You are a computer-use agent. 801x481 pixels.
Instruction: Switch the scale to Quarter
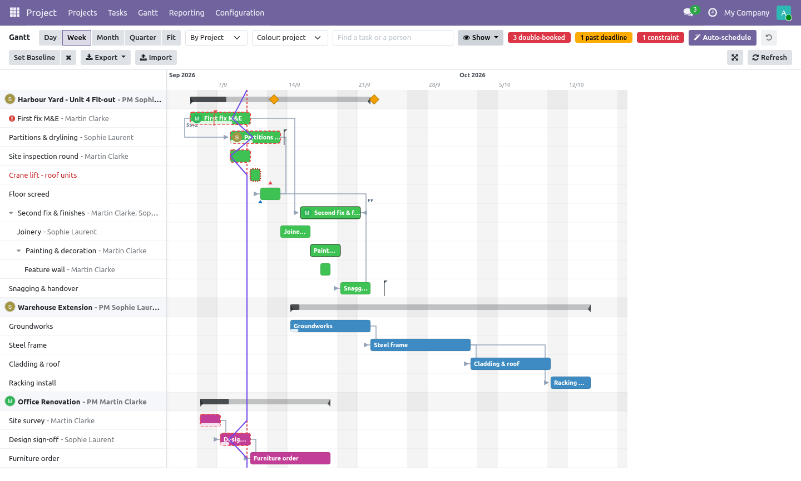click(x=143, y=37)
